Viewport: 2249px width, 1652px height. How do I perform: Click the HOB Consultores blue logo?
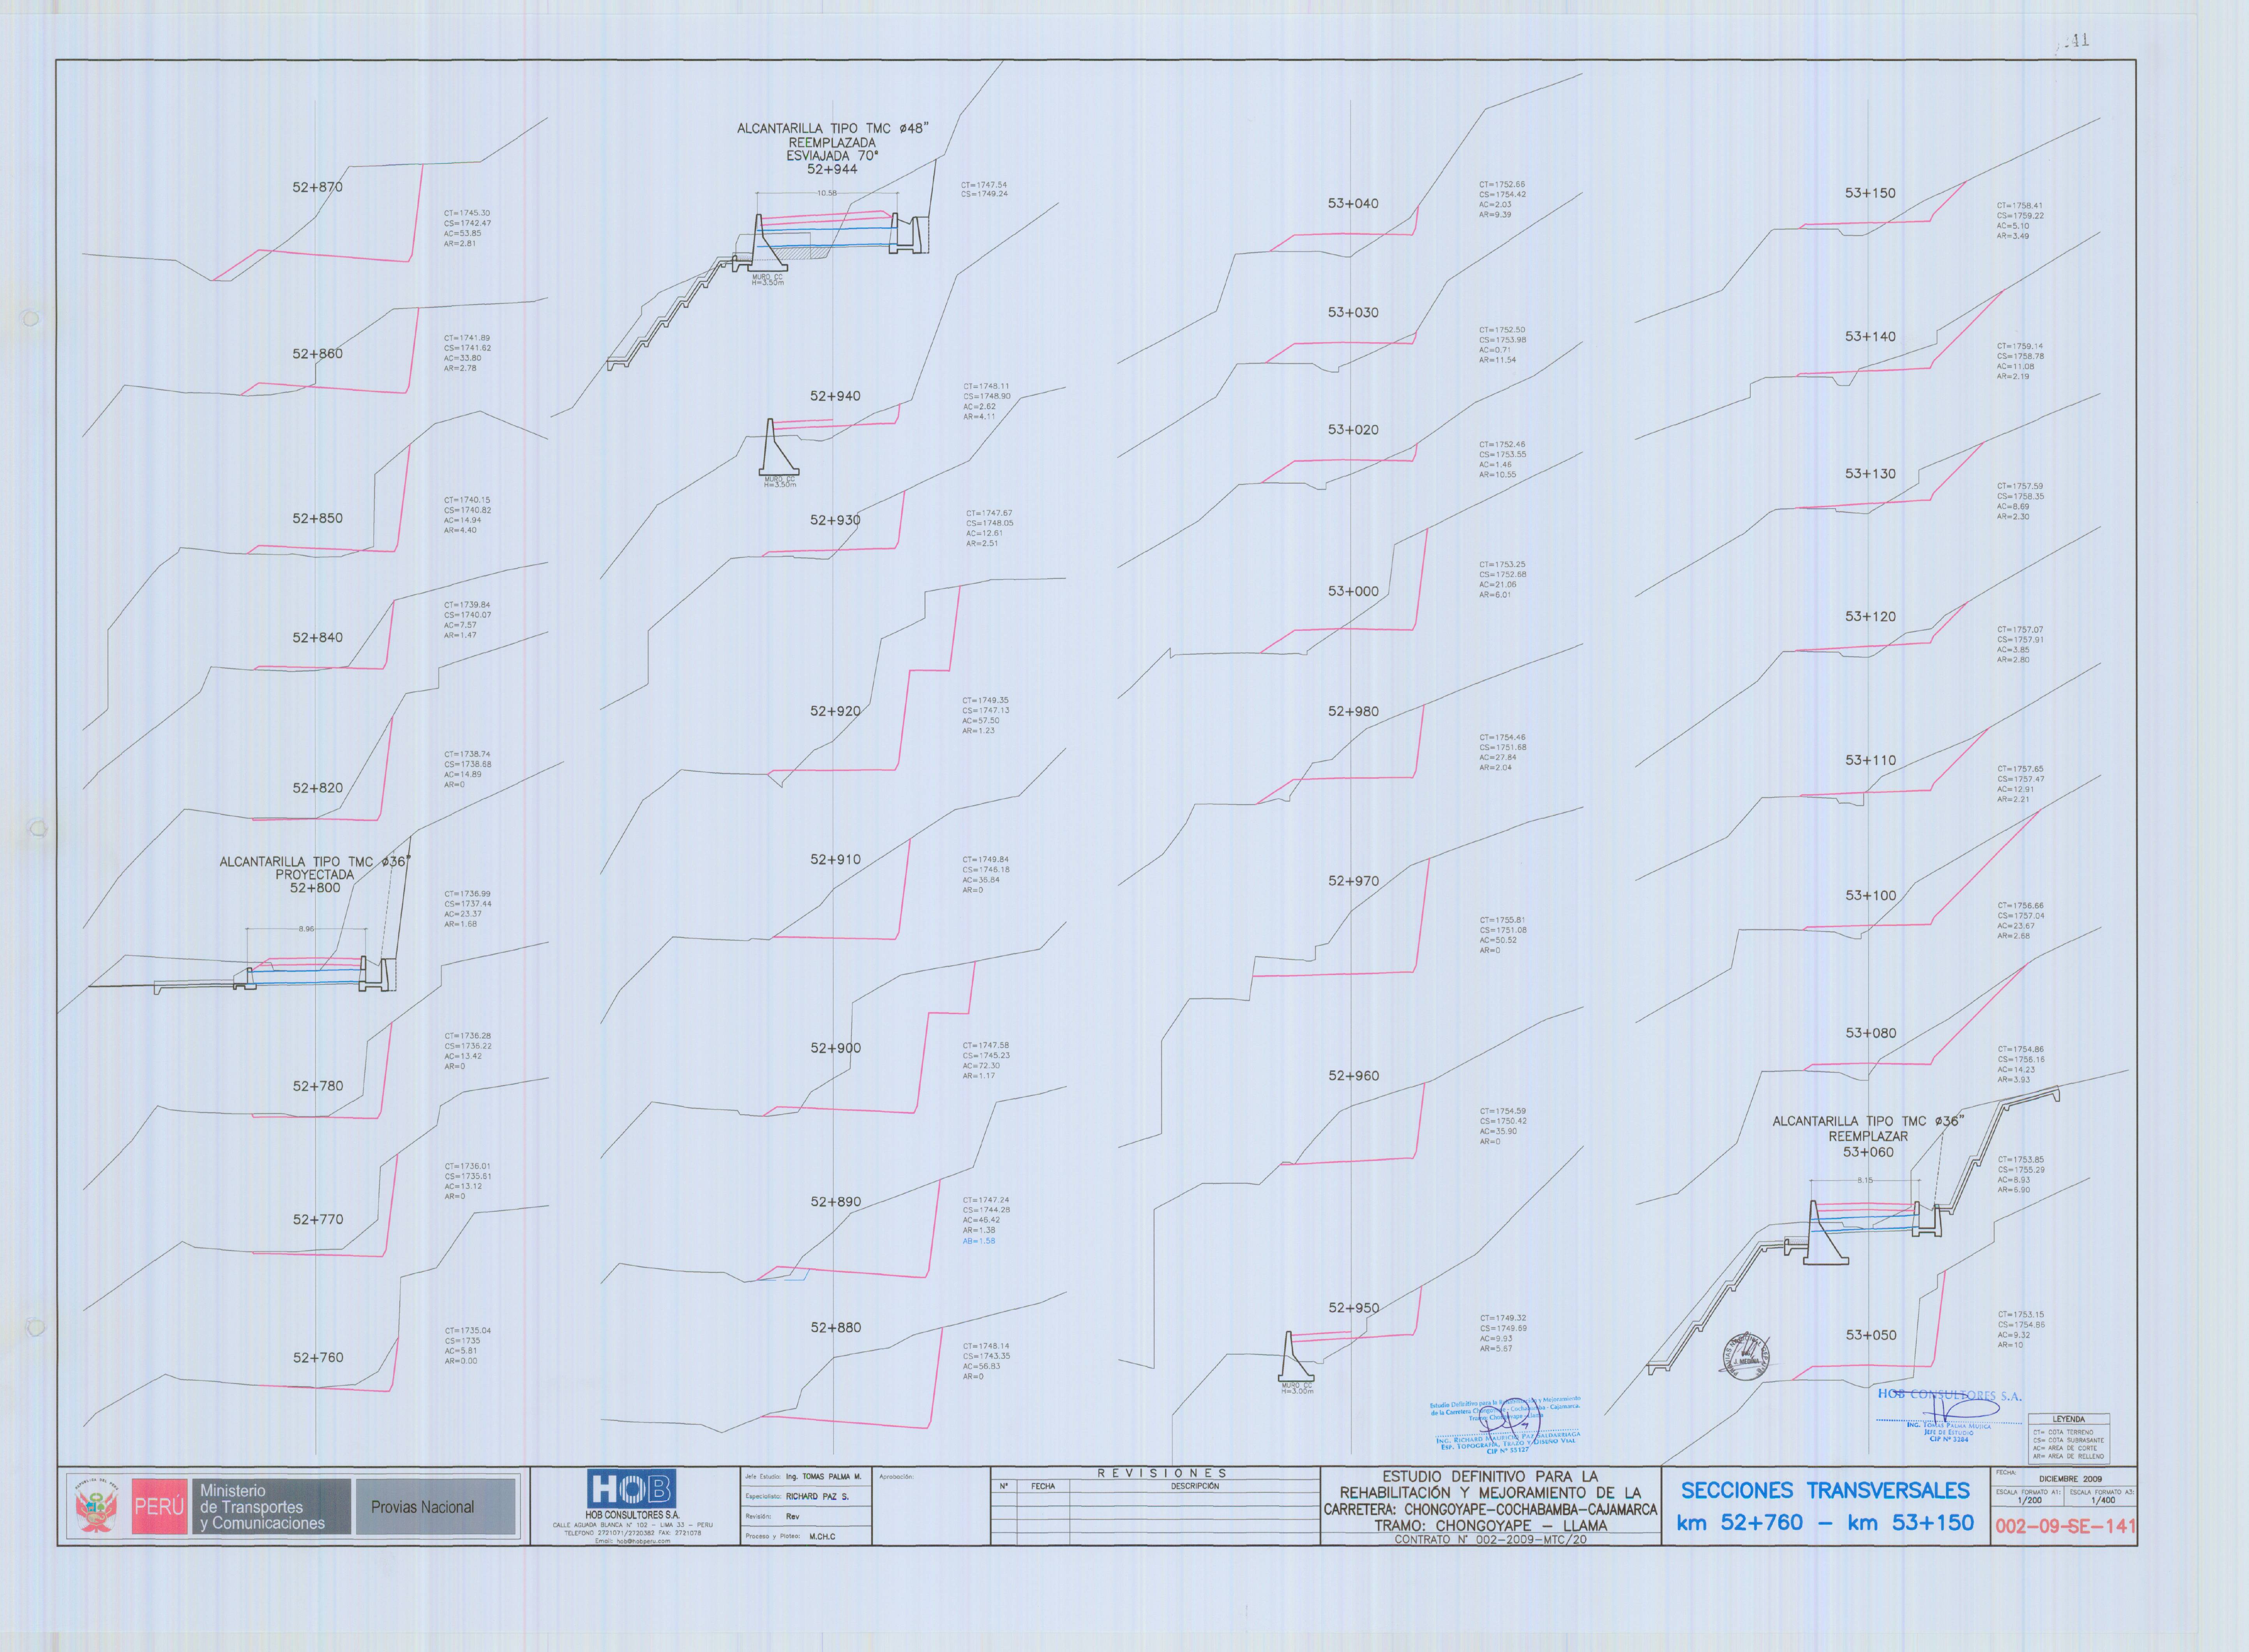pyautogui.click(x=631, y=1489)
